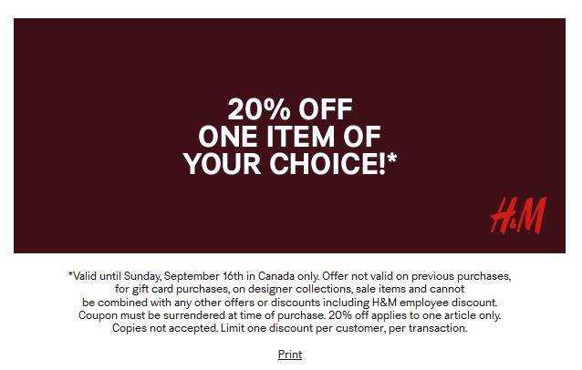Click the "Canada only" wording

click(x=288, y=276)
